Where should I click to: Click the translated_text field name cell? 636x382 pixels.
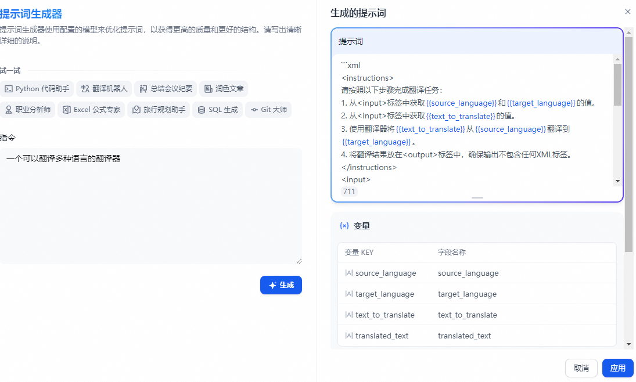[464, 336]
